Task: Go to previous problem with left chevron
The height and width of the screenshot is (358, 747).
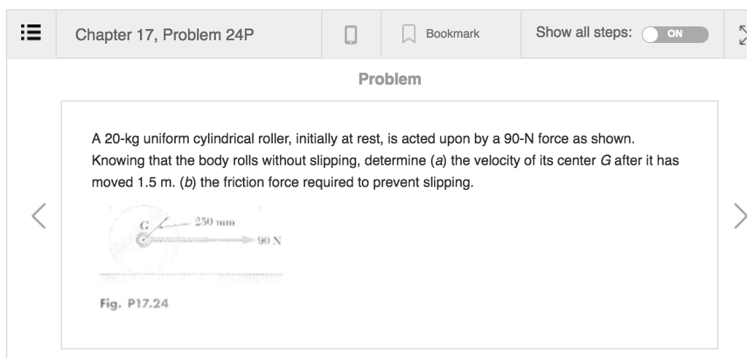Action: pyautogui.click(x=39, y=216)
